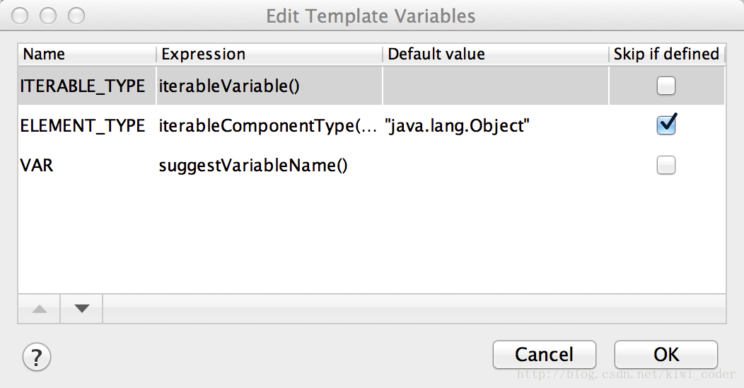Click the move down arrow icon
744x388 pixels.
click(81, 309)
